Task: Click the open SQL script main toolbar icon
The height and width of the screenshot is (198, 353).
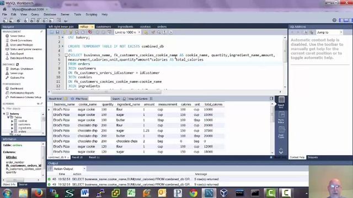Action: 11,20
